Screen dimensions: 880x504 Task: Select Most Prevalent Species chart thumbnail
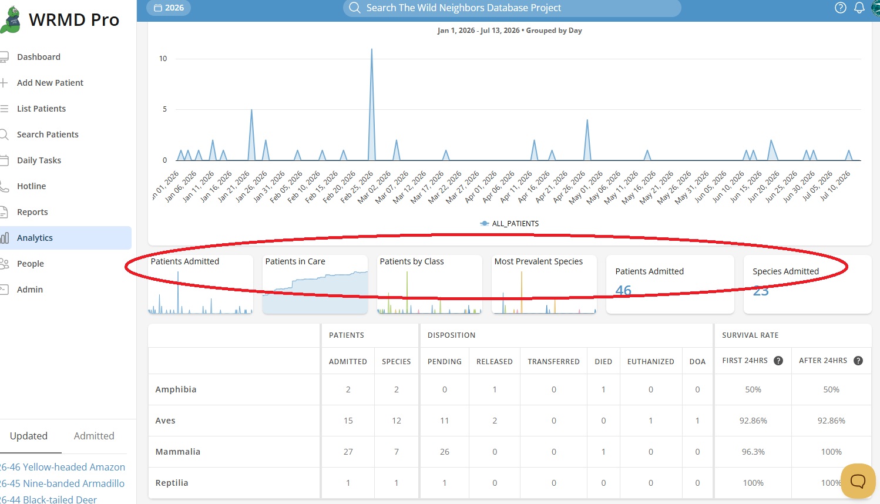tap(544, 284)
